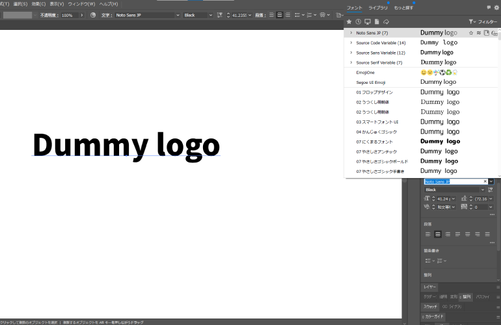
Task: Expand Source Serif Variable font family
Action: [x=351, y=62]
